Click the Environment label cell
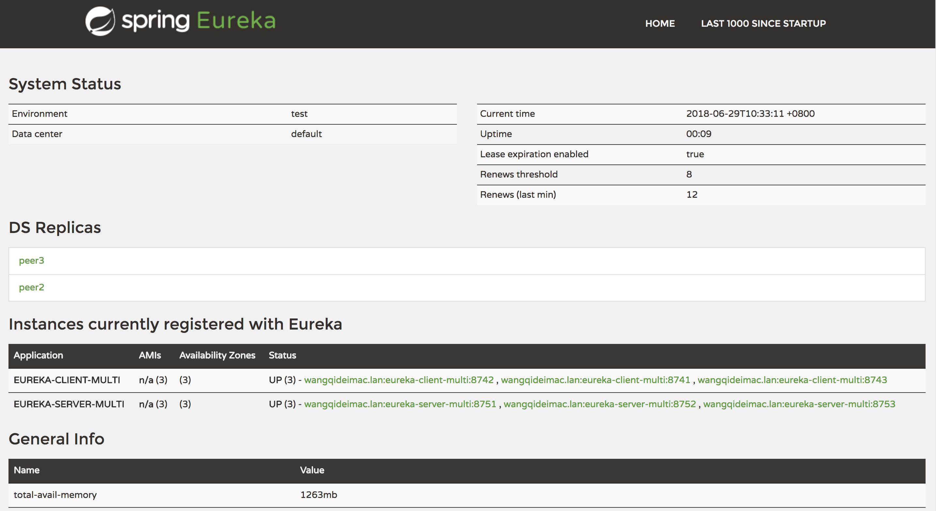This screenshot has width=936, height=511. pos(39,114)
